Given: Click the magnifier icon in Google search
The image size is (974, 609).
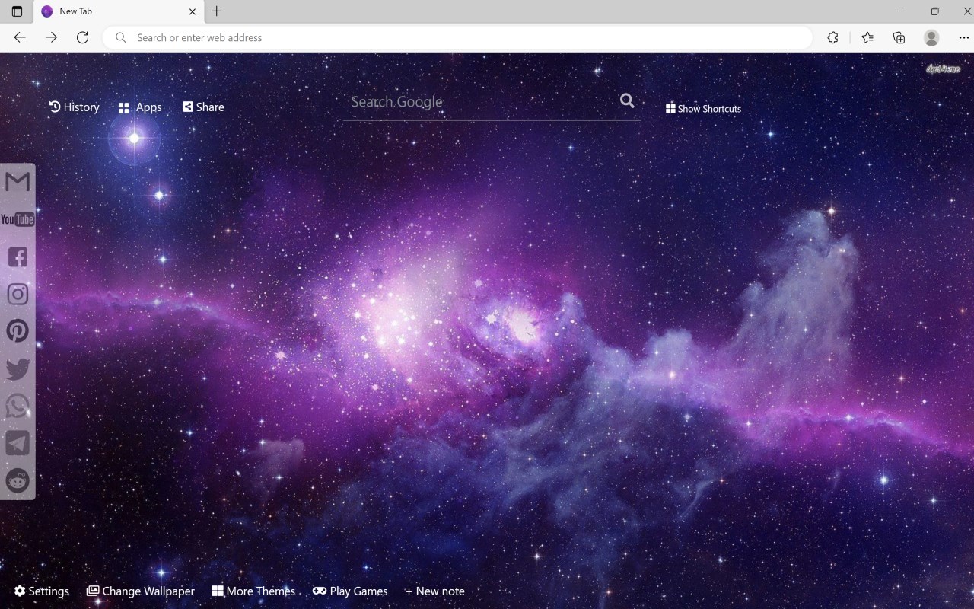Looking at the screenshot, I should pyautogui.click(x=627, y=100).
